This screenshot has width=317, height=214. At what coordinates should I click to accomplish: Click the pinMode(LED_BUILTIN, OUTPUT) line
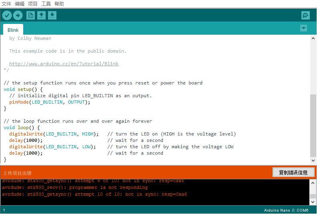50,102
